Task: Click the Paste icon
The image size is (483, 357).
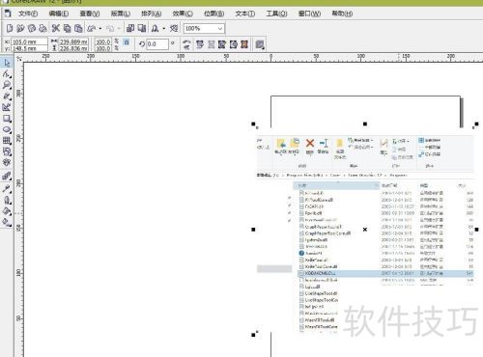Action: (78, 28)
